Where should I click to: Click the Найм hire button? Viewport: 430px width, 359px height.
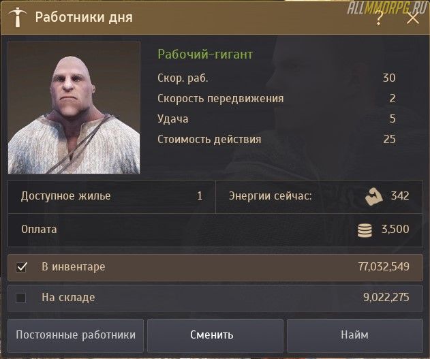[x=355, y=335]
